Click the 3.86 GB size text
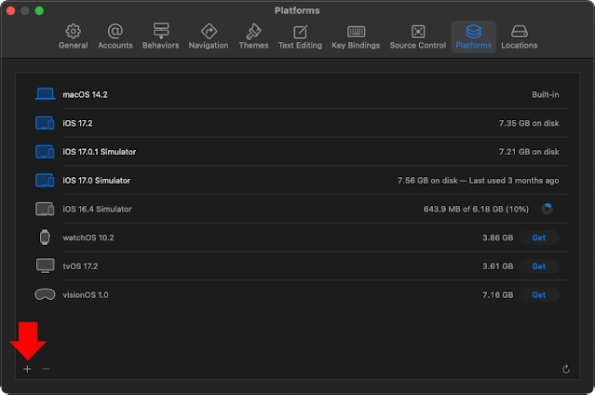595x395 pixels. tap(497, 238)
